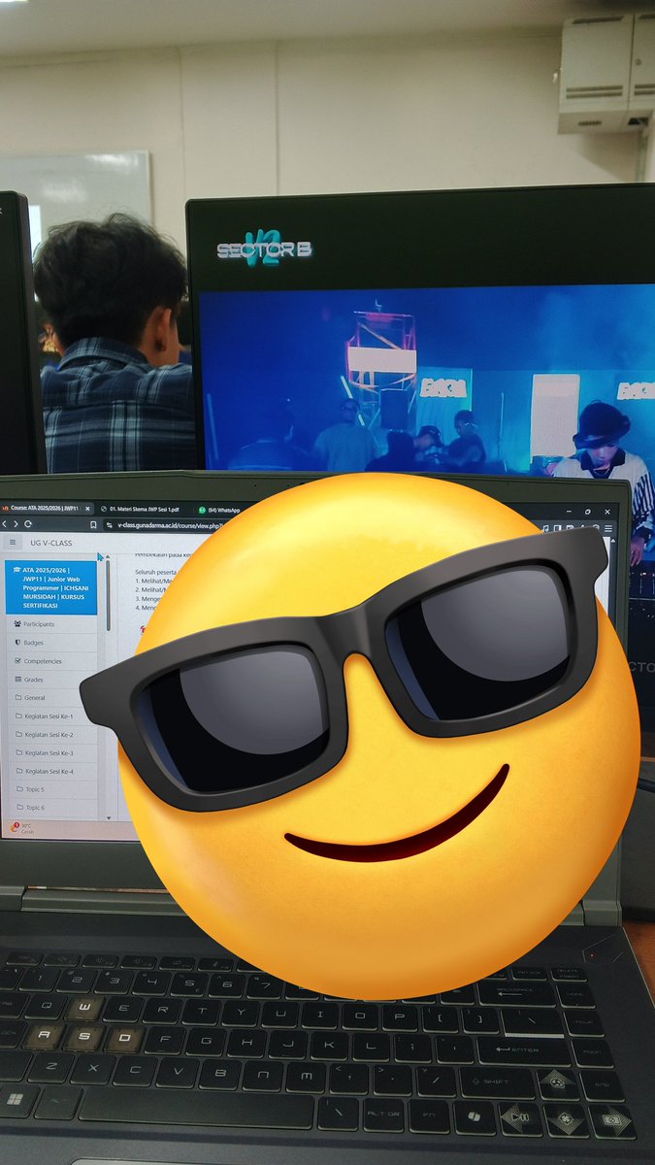Toggle the UG V-CLASS hamburger sidebar button
The image size is (655, 1165).
coord(13,543)
